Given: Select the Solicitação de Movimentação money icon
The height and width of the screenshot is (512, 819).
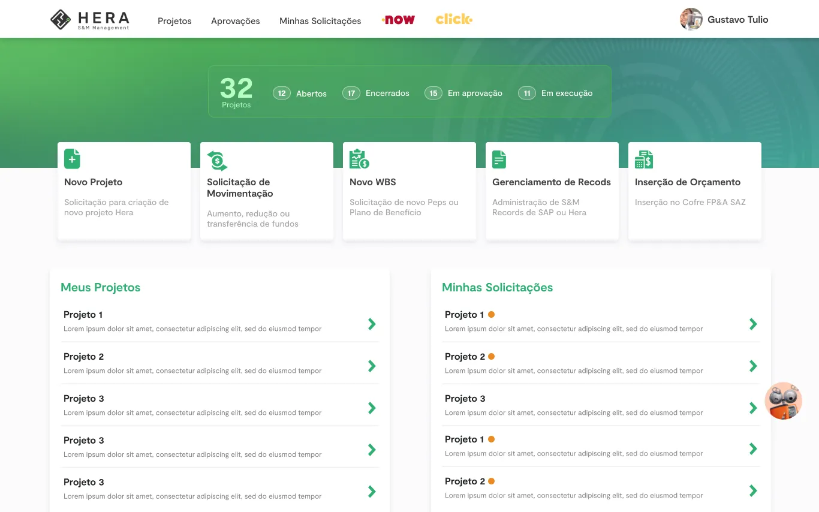Looking at the screenshot, I should 217,161.
